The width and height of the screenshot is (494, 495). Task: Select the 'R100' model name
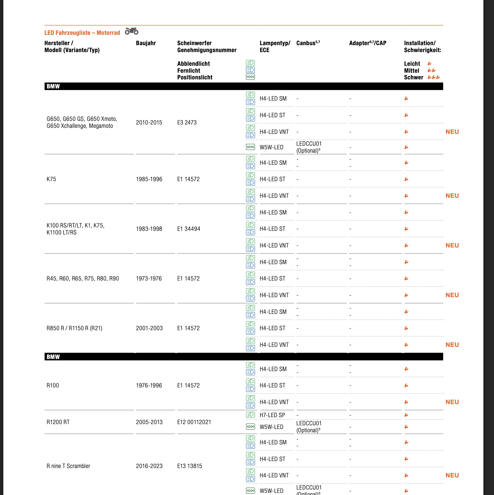point(53,385)
